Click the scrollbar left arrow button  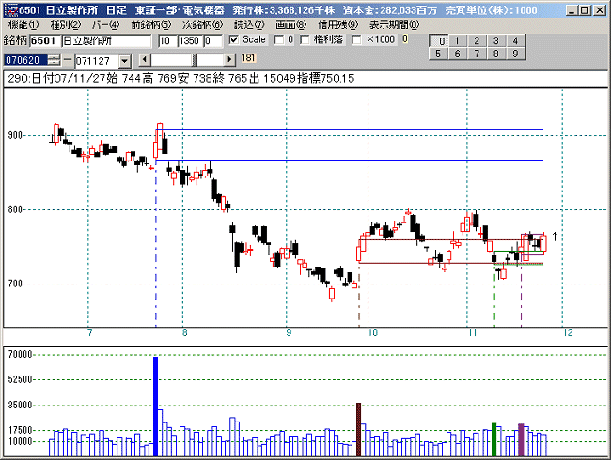pyautogui.click(x=144, y=60)
